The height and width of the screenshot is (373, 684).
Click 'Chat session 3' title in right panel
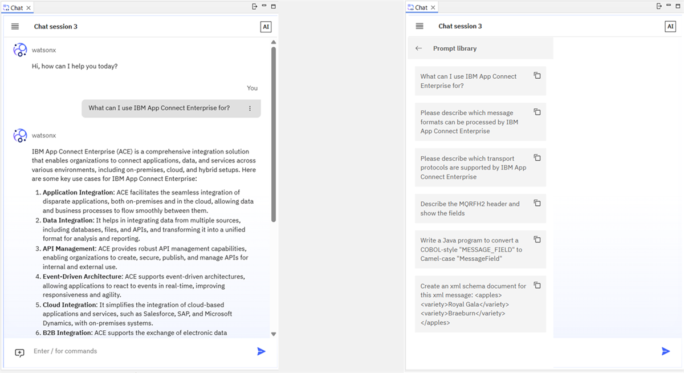(460, 26)
